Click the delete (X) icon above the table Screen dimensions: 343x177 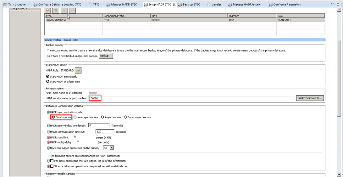point(56,10)
